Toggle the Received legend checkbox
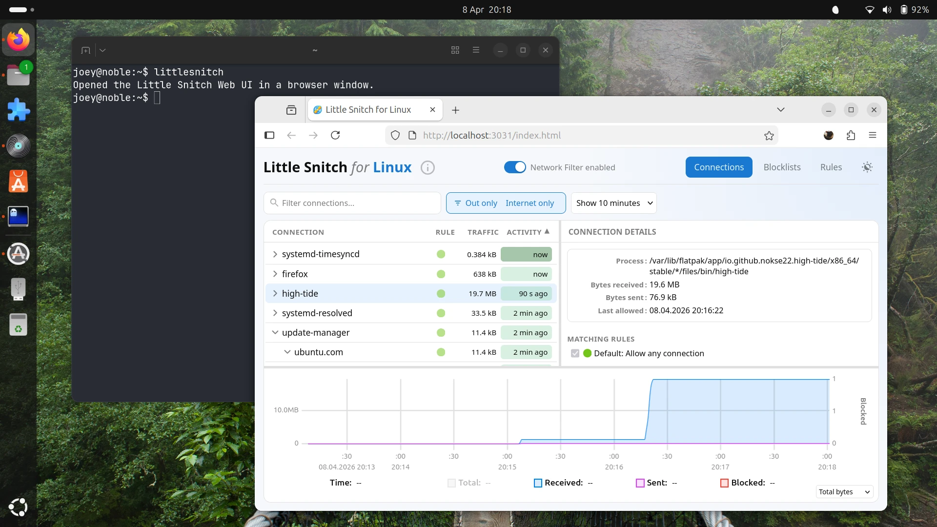This screenshot has height=527, width=937. [x=538, y=483]
